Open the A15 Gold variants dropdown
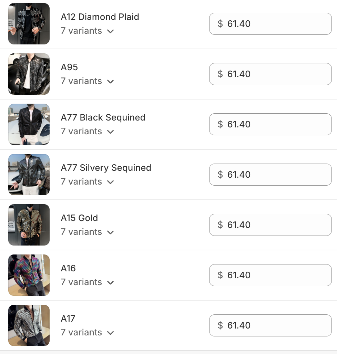This screenshot has height=354, width=337. [110, 232]
